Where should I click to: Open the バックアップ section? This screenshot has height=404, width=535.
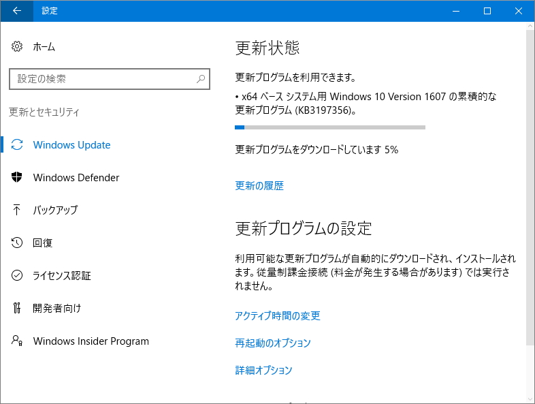[55, 210]
